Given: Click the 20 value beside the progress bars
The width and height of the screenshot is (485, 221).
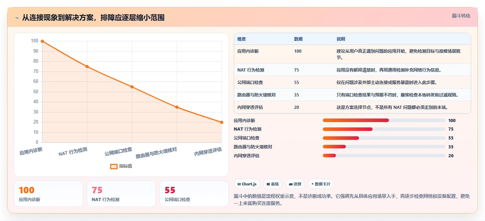Looking at the screenshot, I should (451, 156).
